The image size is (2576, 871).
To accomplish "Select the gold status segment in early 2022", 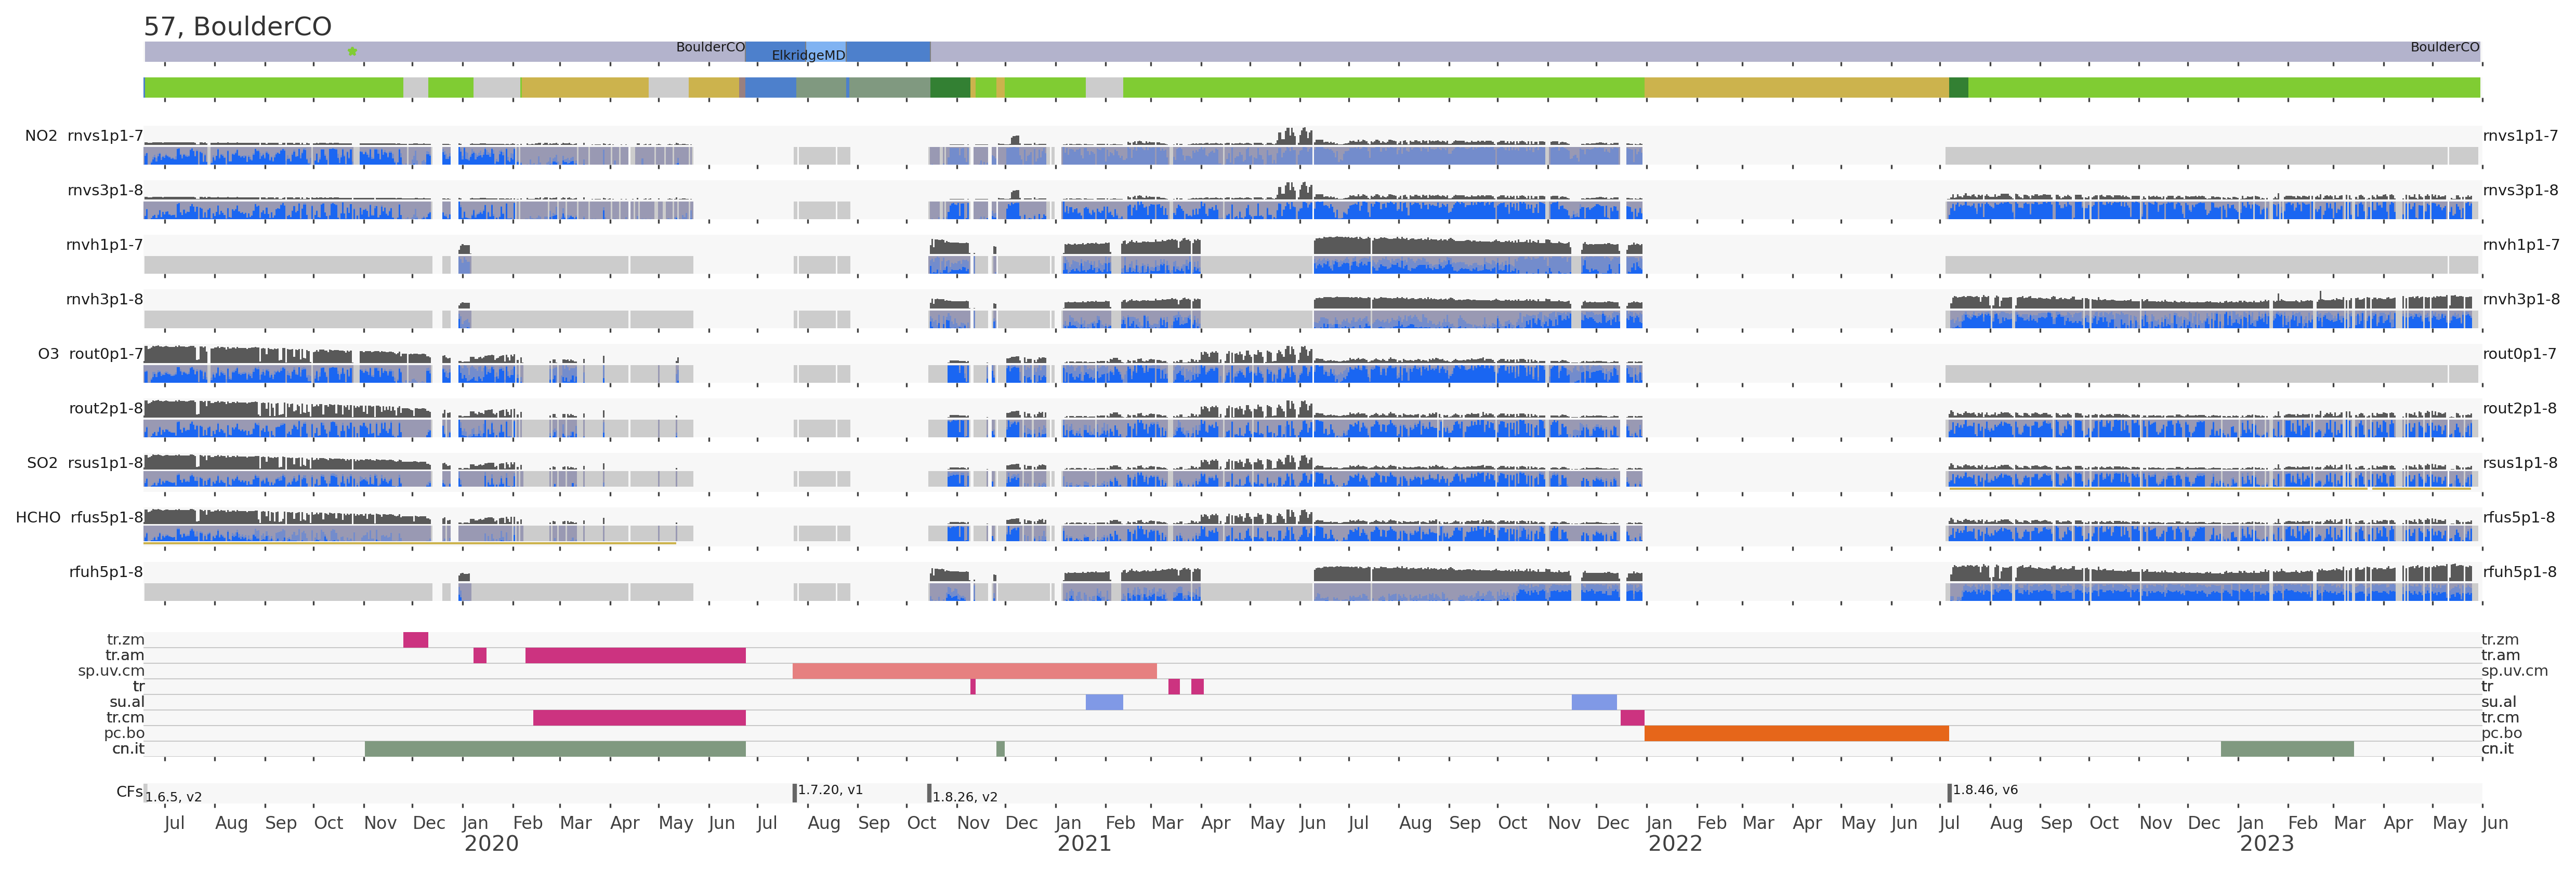I will pos(1796,88).
